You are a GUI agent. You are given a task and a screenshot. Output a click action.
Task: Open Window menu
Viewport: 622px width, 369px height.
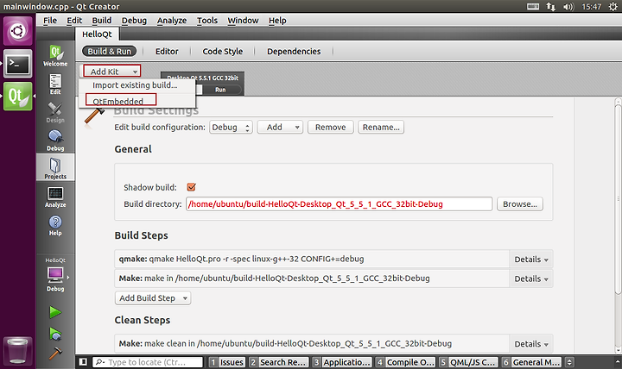[x=243, y=20]
